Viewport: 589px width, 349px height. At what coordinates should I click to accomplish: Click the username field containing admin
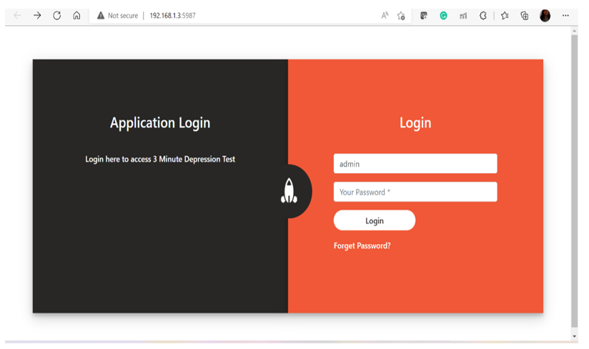click(x=415, y=164)
